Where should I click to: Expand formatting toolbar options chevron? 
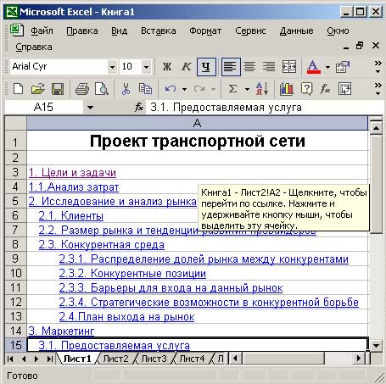coord(378,67)
